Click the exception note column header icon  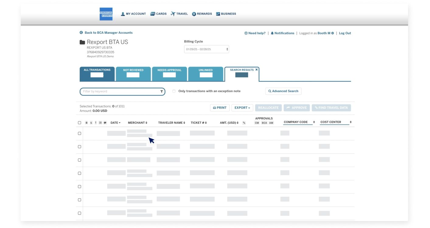tap(96, 122)
